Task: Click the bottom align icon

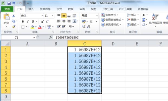Action: (x=69, y=16)
